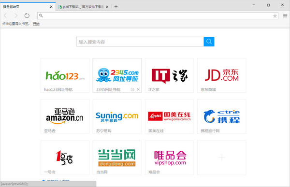Image resolution: width=290 pixels, height=187 pixels.
Task: Click the bookmark import start link
Action: point(36,24)
